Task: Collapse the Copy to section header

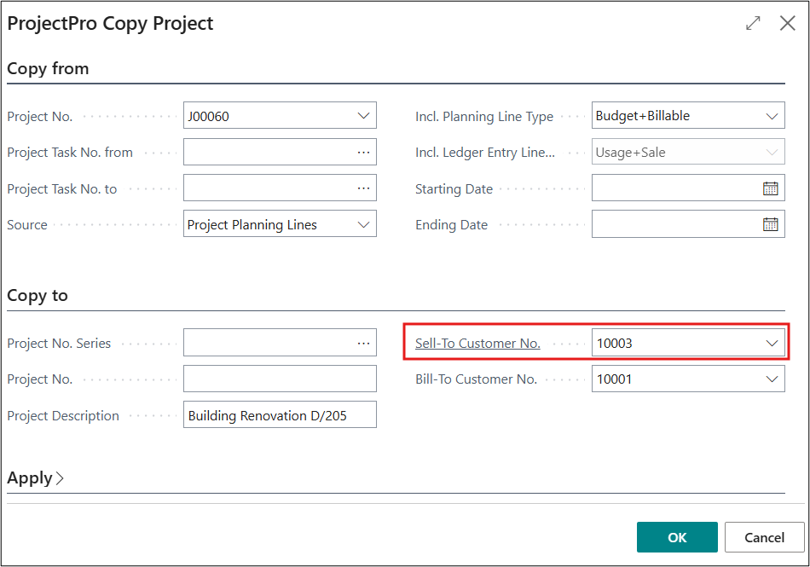Action: click(38, 296)
